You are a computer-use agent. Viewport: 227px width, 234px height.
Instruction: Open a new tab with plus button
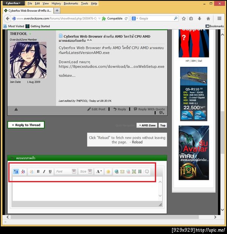(x=57, y=11)
